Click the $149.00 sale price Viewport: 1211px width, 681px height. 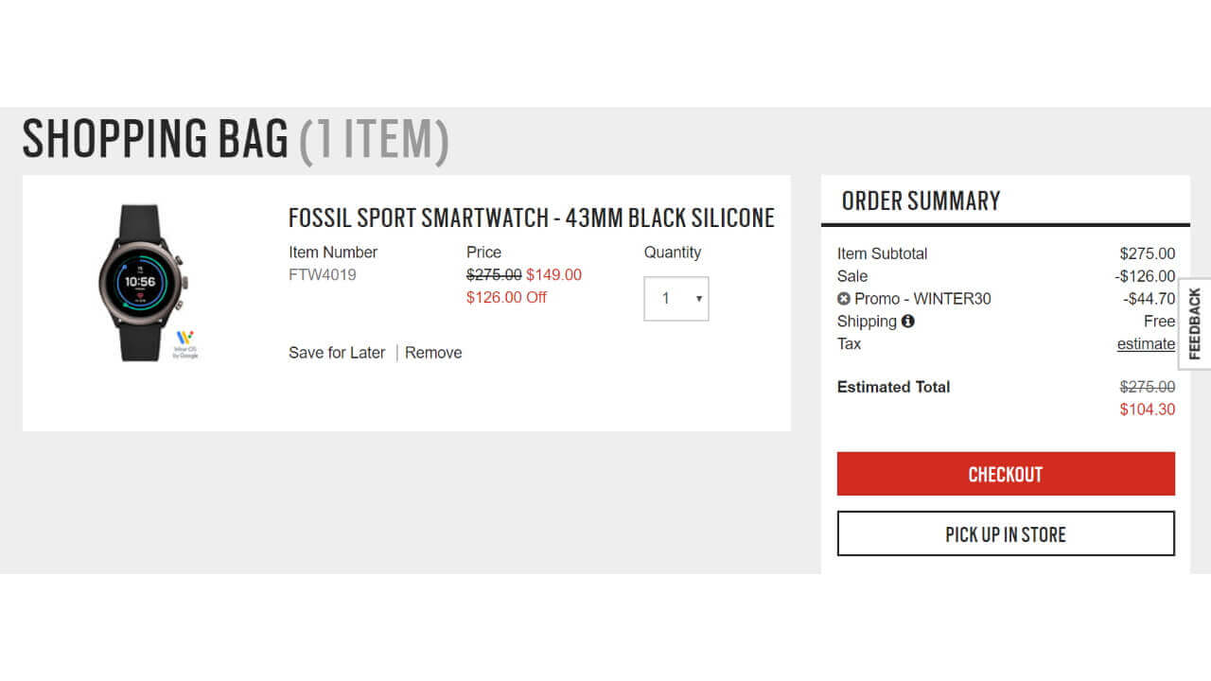click(553, 275)
